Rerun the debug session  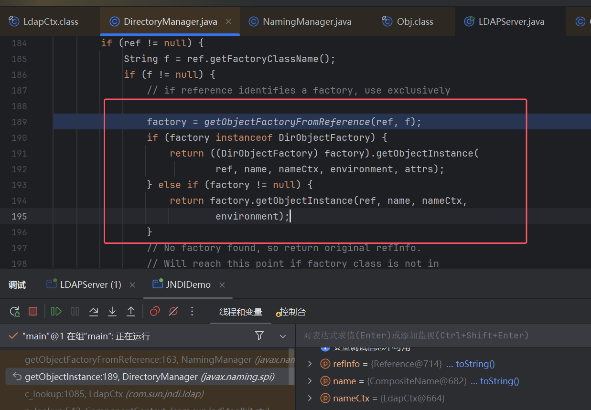[x=15, y=312]
